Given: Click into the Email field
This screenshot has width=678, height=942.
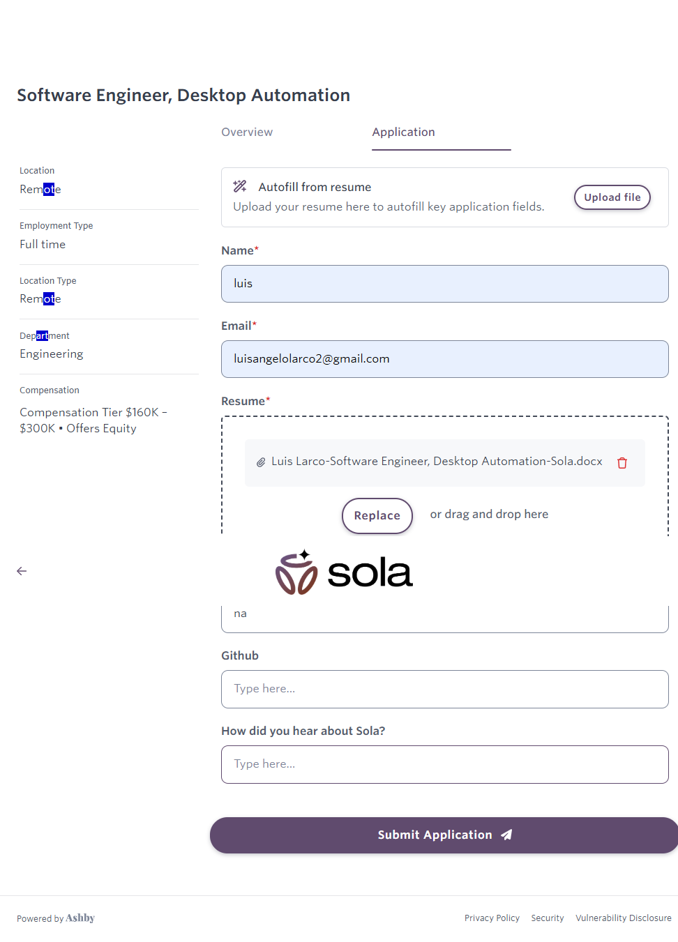Looking at the screenshot, I should point(444,359).
